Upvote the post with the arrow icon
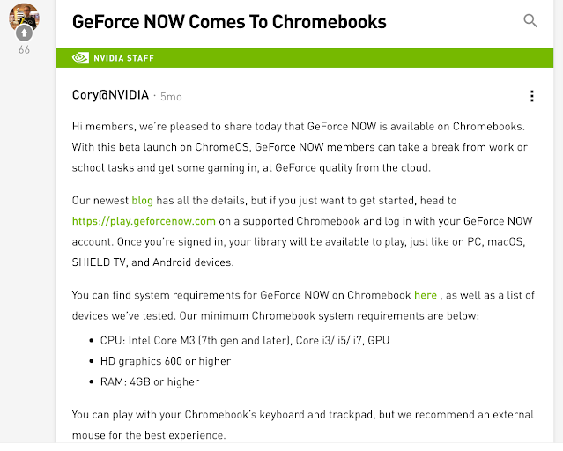The width and height of the screenshot is (563, 451). point(24,33)
